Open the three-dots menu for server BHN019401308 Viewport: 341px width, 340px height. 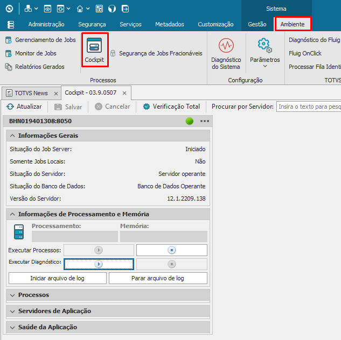[x=205, y=121]
